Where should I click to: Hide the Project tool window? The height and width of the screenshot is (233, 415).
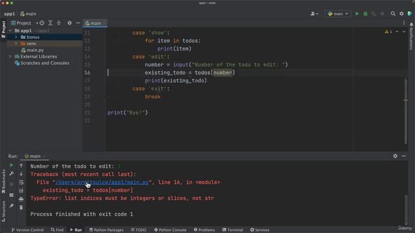pyautogui.click(x=78, y=23)
